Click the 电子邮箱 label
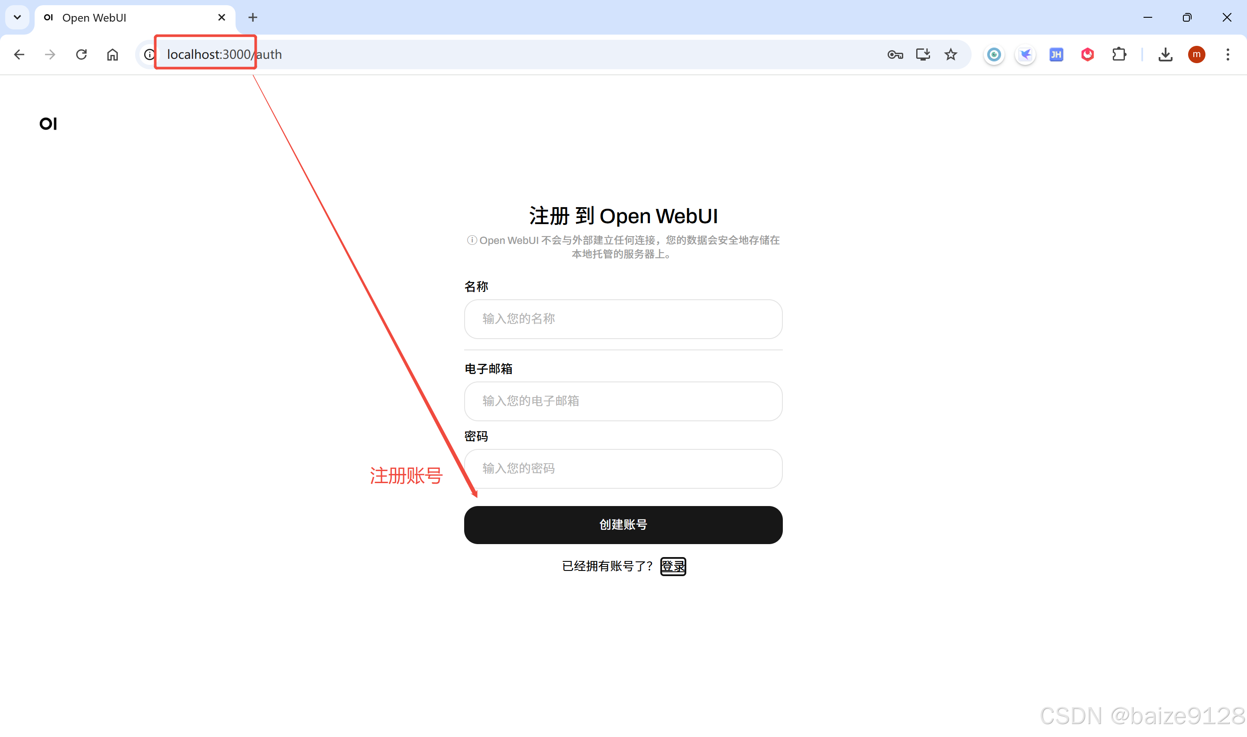Viewport: 1247px width, 737px height. 488,368
